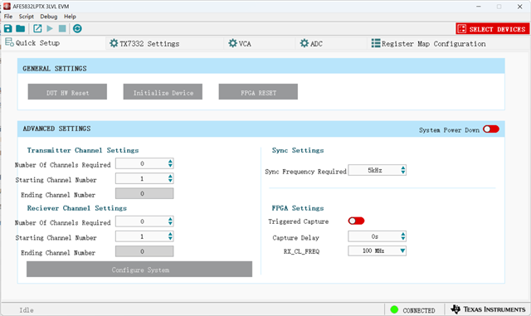This screenshot has height=316, width=531.
Task: Click the CONNECTED status label
Action: click(x=419, y=310)
